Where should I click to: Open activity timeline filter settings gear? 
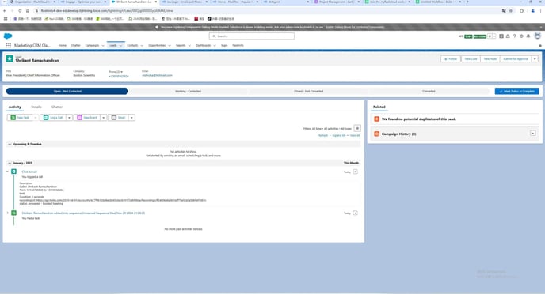(x=357, y=128)
